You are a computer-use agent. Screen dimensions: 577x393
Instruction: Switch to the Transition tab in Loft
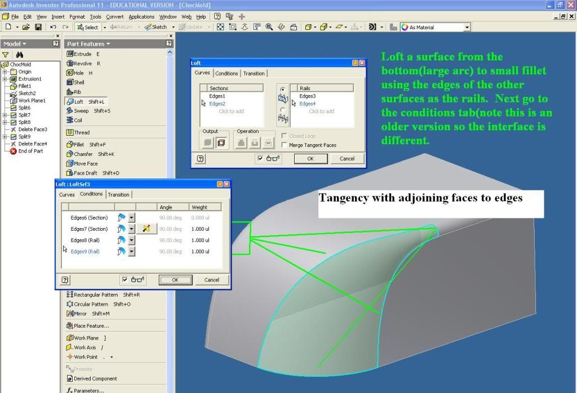coord(254,74)
